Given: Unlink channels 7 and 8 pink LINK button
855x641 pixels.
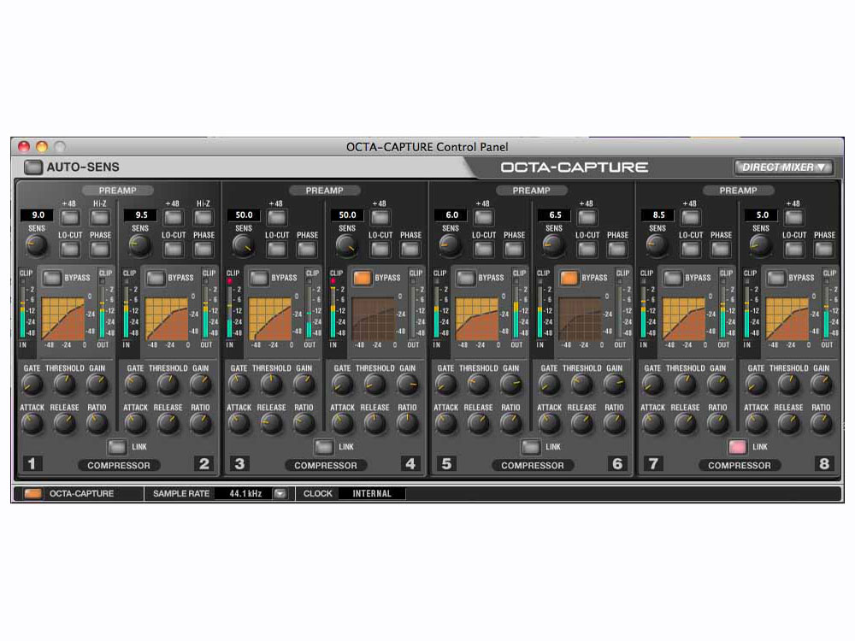Looking at the screenshot, I should pos(737,447).
